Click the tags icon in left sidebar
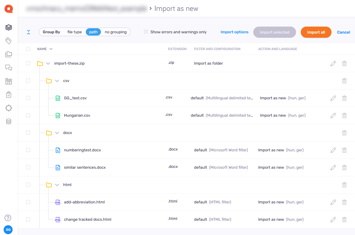Viewport: 355px width, 235px height. (9, 41)
